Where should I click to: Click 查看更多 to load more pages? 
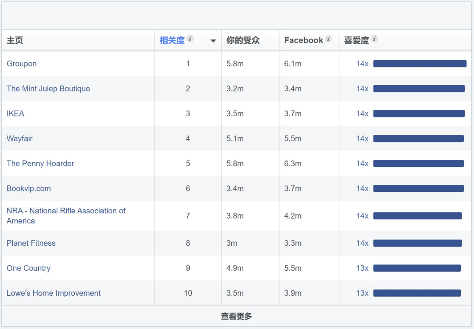236,316
